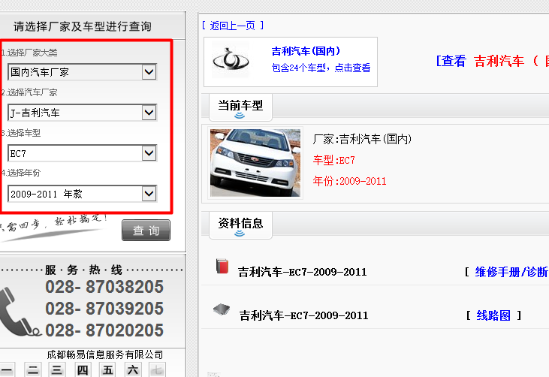Click hotline number 028-87020205
This screenshot has height=377, width=549.
coord(104,330)
